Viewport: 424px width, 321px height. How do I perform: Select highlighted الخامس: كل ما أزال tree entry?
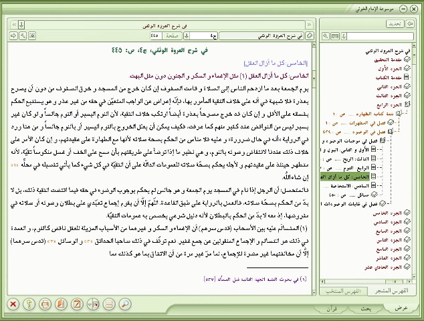click(345, 177)
